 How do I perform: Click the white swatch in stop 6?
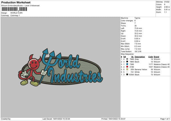click(127, 72)
